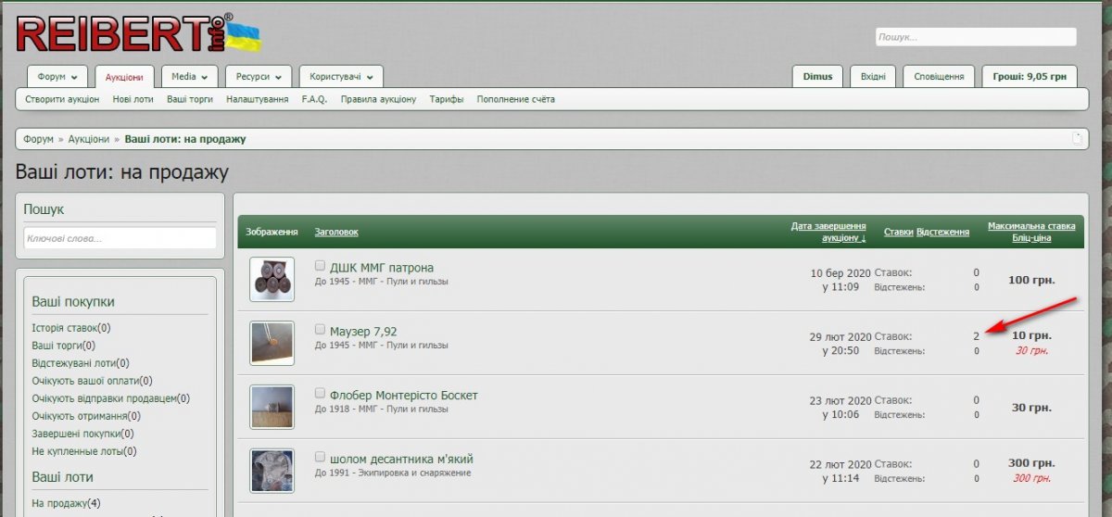Image resolution: width=1112 pixels, height=517 pixels.
Task: Sort by Дата завершення аукціону column
Action: point(828,232)
